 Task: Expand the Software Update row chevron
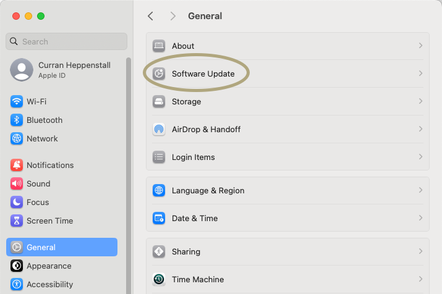[x=420, y=73]
